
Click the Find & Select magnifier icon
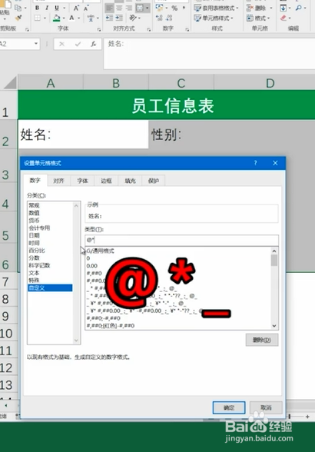[x=298, y=8]
